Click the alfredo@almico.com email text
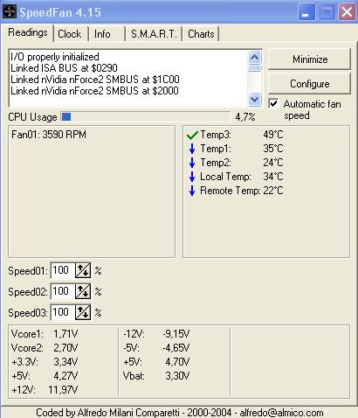 281,413
